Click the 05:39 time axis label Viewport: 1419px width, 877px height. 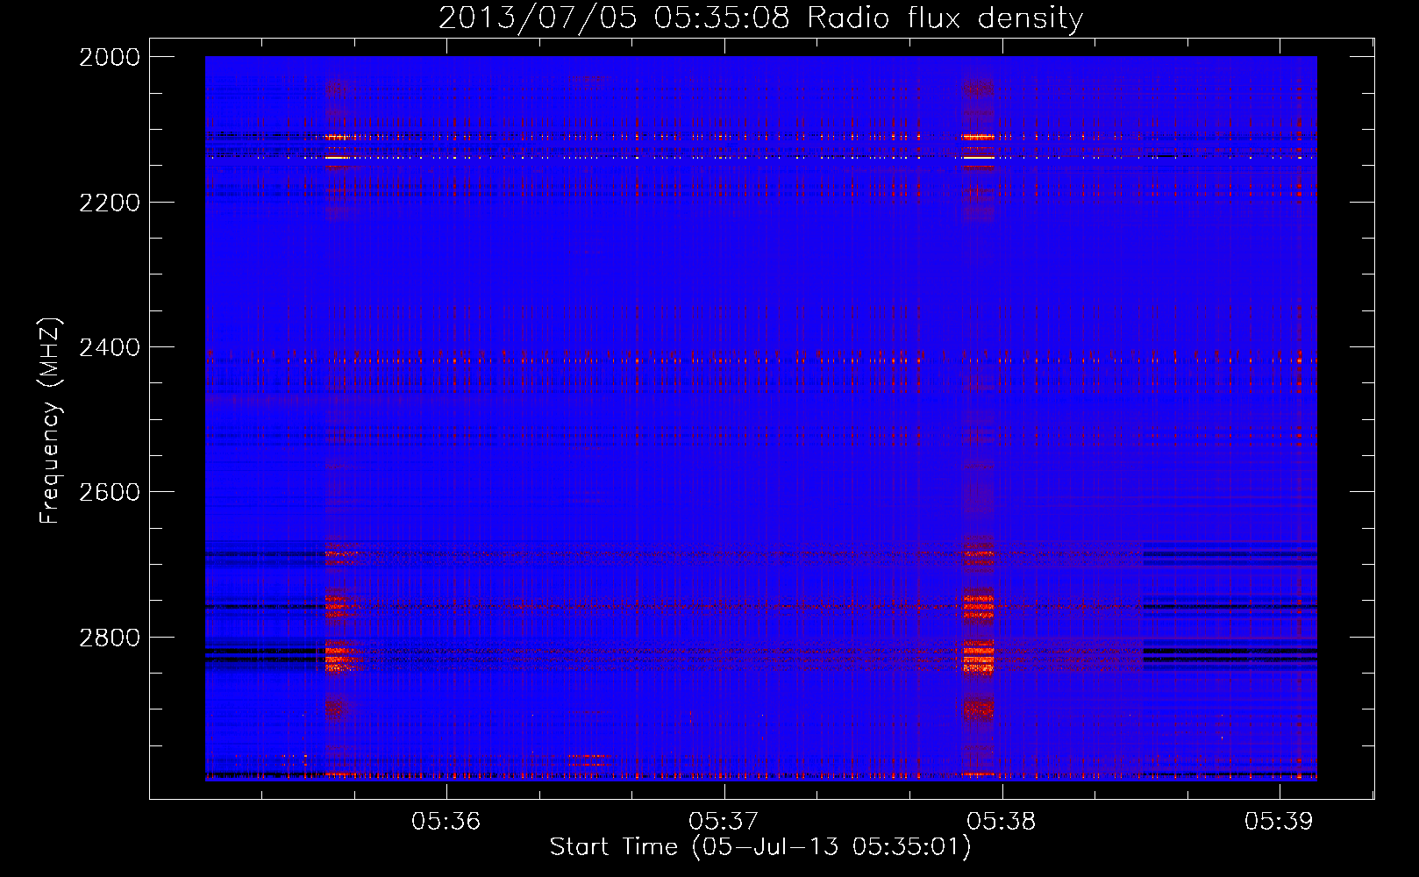1279,821
